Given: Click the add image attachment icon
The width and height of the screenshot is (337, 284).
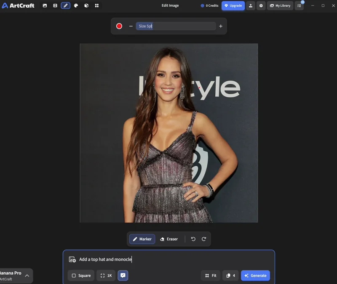Looking at the screenshot, I should click(x=72, y=259).
